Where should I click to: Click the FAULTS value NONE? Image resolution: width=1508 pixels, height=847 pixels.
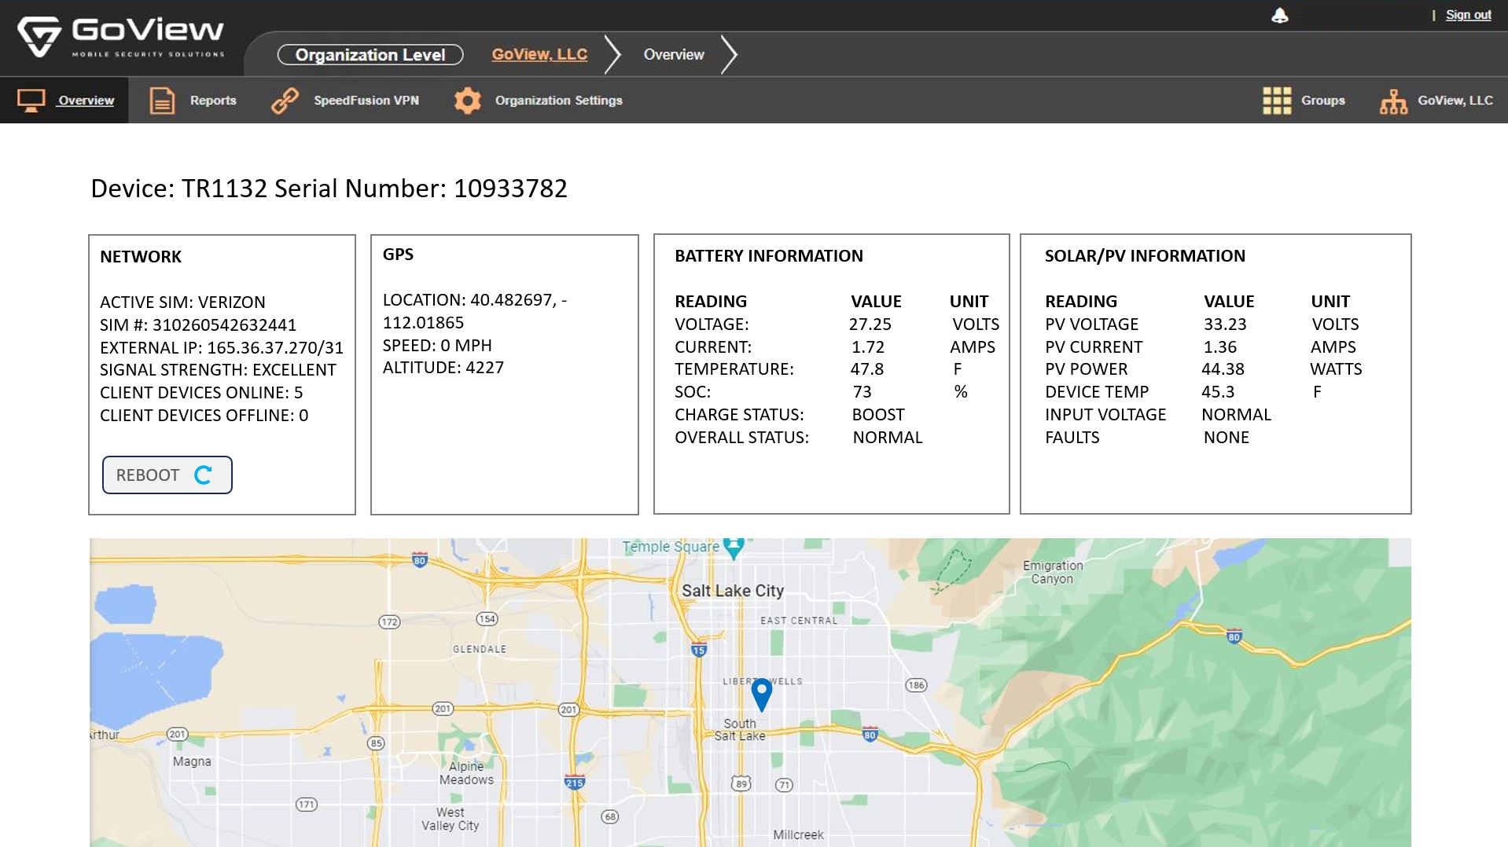(1227, 438)
